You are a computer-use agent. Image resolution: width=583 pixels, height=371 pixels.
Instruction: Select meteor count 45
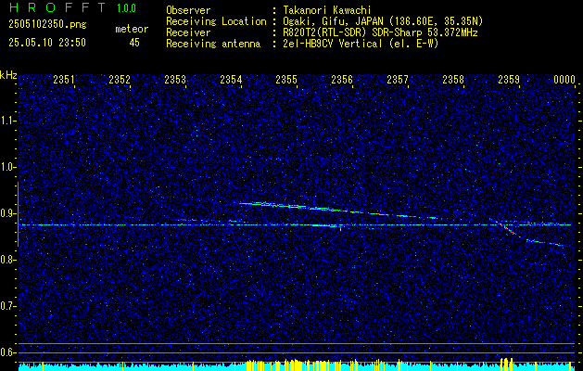[134, 43]
